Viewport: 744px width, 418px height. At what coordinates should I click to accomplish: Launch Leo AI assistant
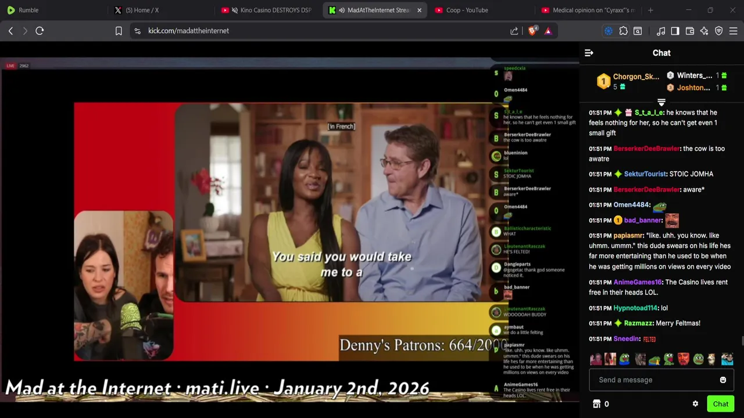coord(704,31)
